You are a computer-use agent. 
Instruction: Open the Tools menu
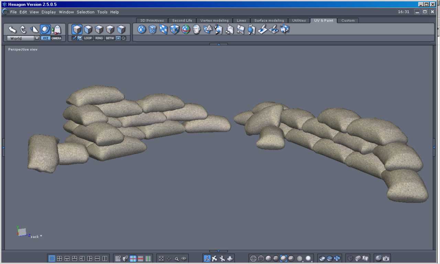click(x=102, y=12)
